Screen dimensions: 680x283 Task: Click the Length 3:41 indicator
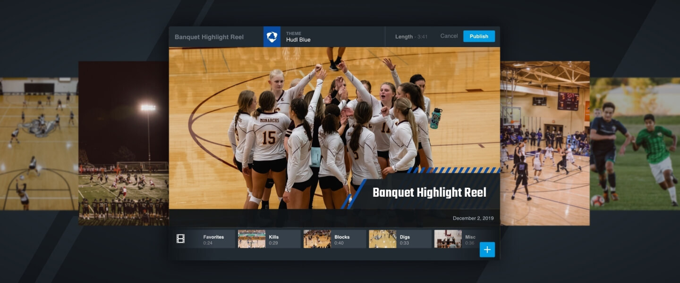click(411, 37)
